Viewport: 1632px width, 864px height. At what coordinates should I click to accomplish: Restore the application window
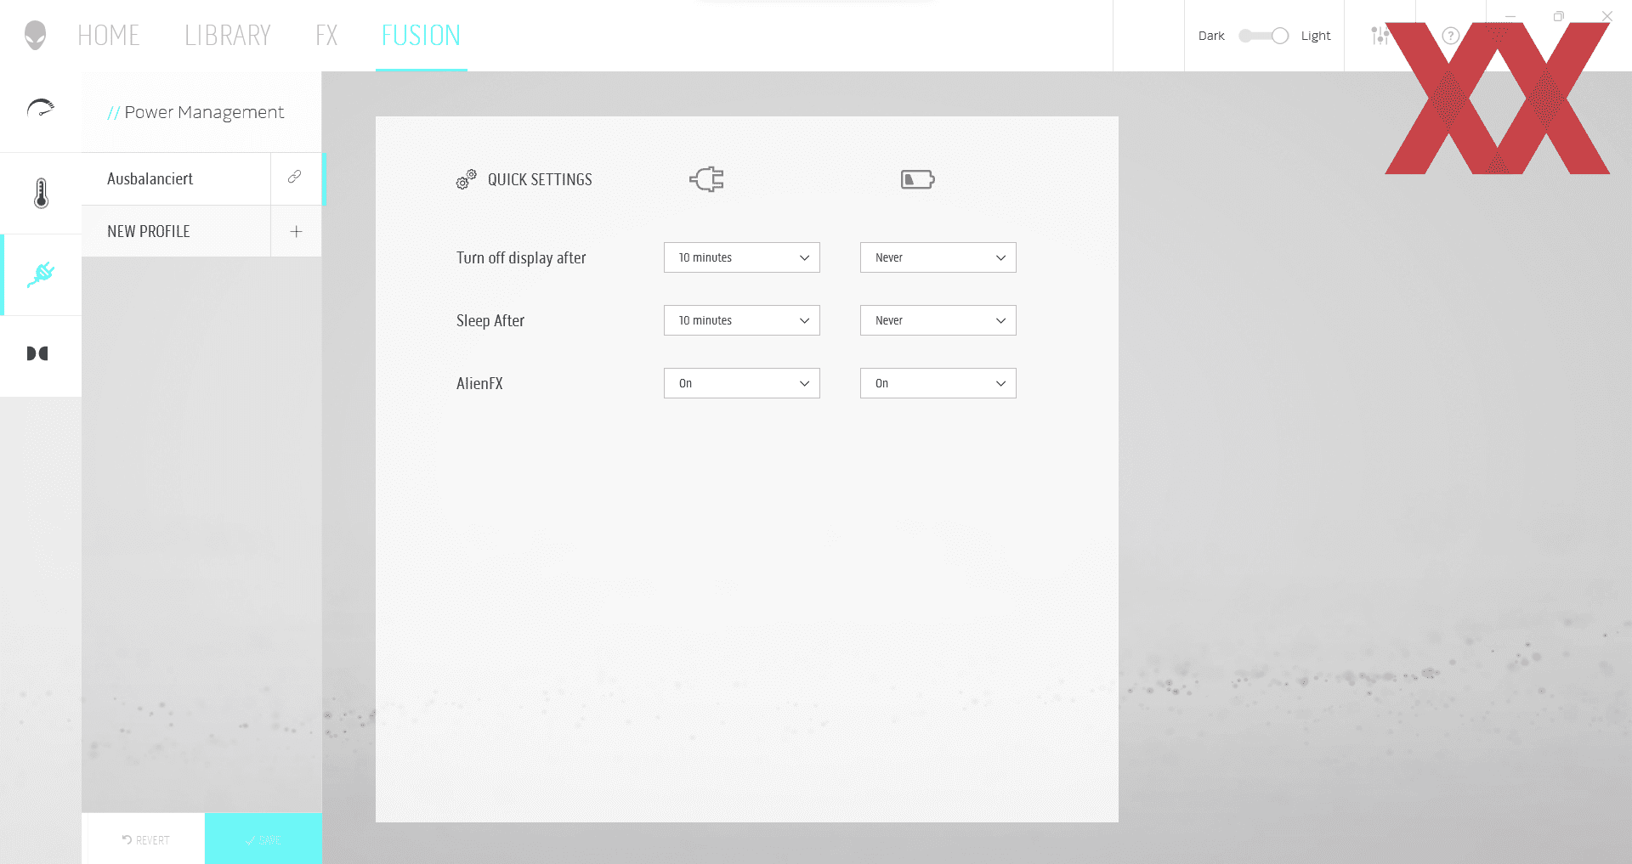point(1559,16)
